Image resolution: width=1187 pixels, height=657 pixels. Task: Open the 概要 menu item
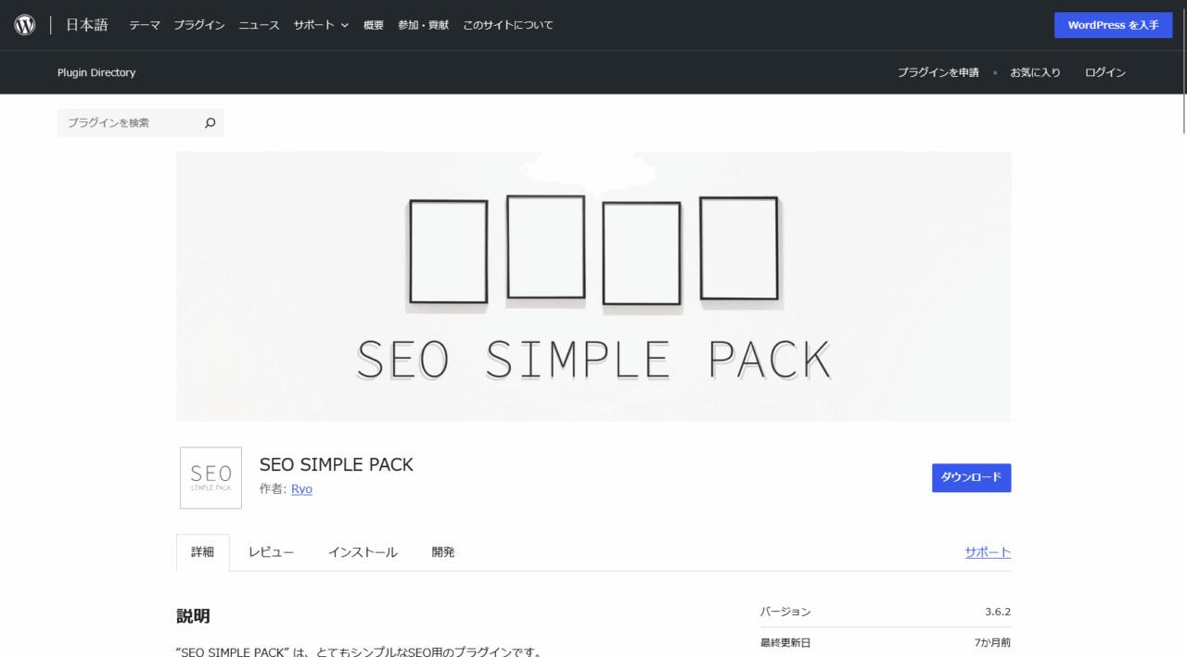click(374, 25)
